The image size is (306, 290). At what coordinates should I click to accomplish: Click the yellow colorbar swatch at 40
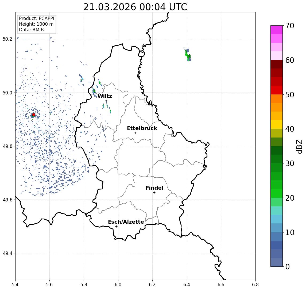click(277, 124)
